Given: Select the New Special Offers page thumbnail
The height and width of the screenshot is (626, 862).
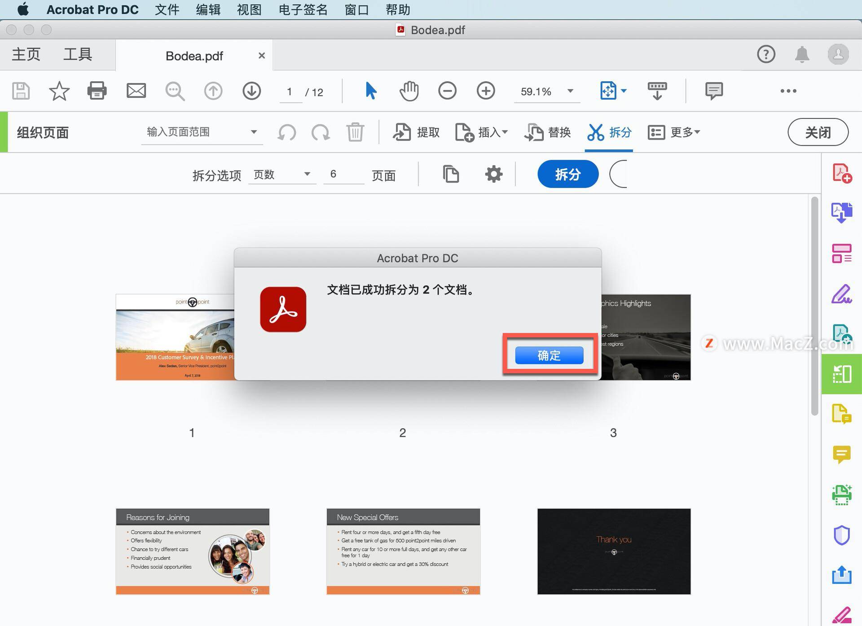Looking at the screenshot, I should pyautogui.click(x=403, y=551).
